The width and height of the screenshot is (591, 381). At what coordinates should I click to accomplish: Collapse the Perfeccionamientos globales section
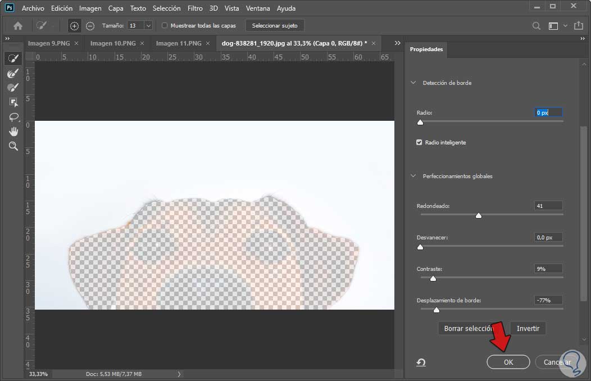tap(413, 176)
